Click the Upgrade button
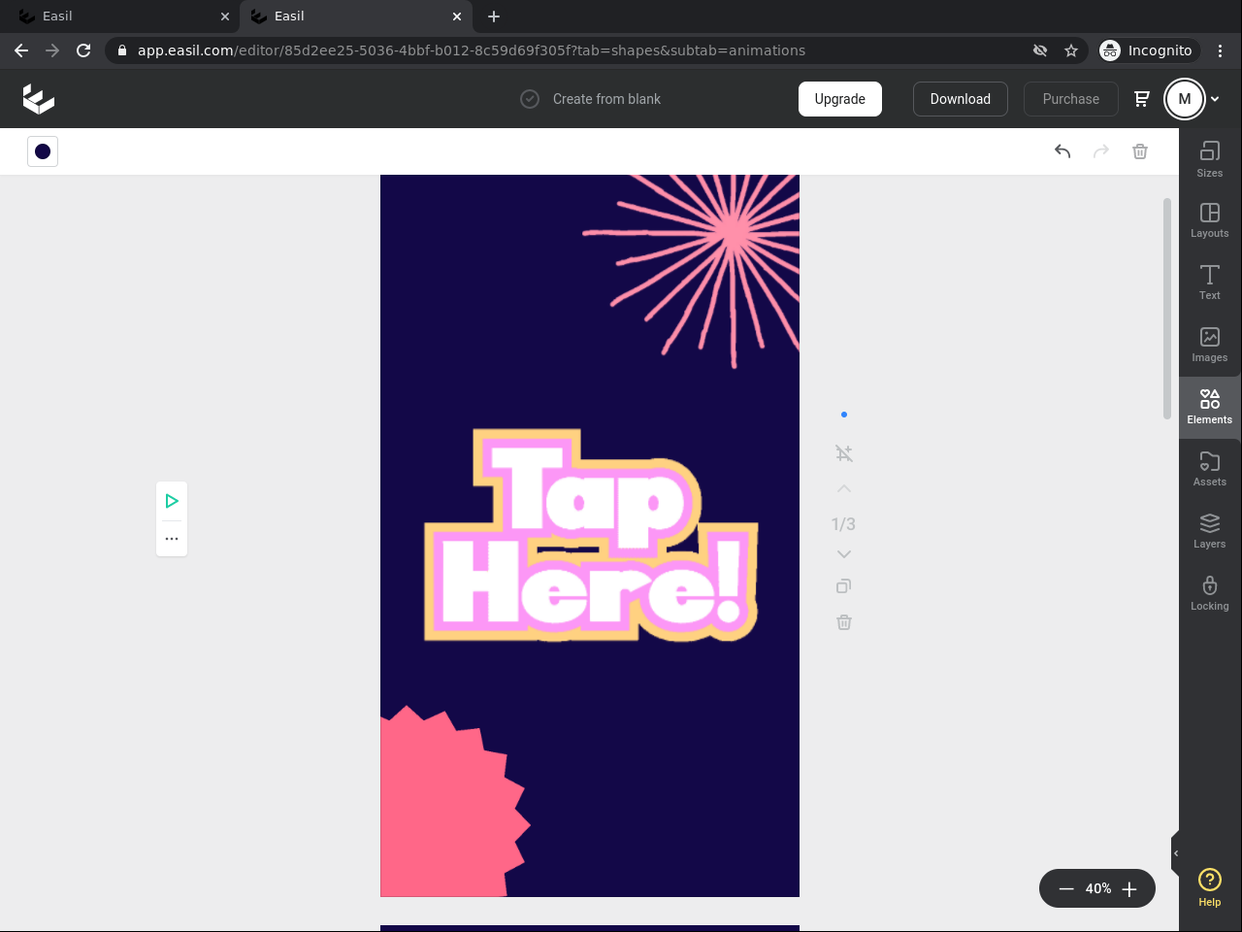This screenshot has width=1242, height=932. point(840,99)
